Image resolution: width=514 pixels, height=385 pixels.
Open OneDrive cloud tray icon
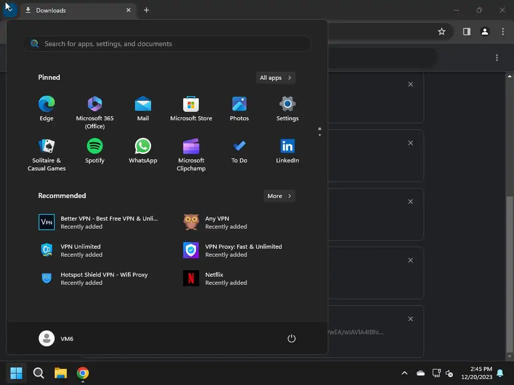click(x=421, y=373)
